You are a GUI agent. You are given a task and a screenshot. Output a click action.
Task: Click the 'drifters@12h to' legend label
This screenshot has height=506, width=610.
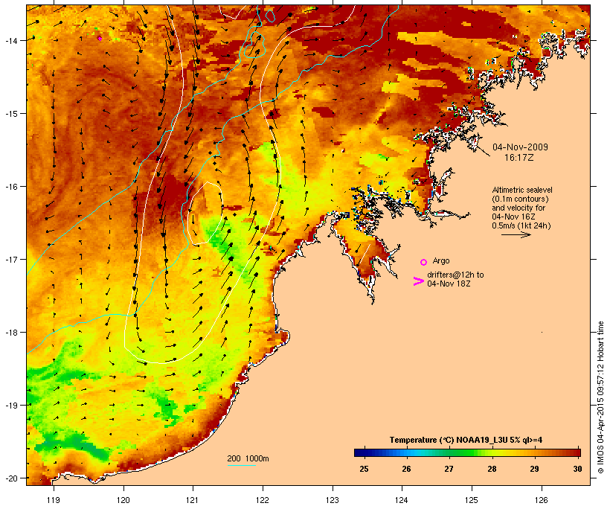[x=455, y=275]
